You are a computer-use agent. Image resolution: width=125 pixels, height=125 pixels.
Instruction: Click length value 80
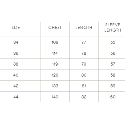coord(84,75)
